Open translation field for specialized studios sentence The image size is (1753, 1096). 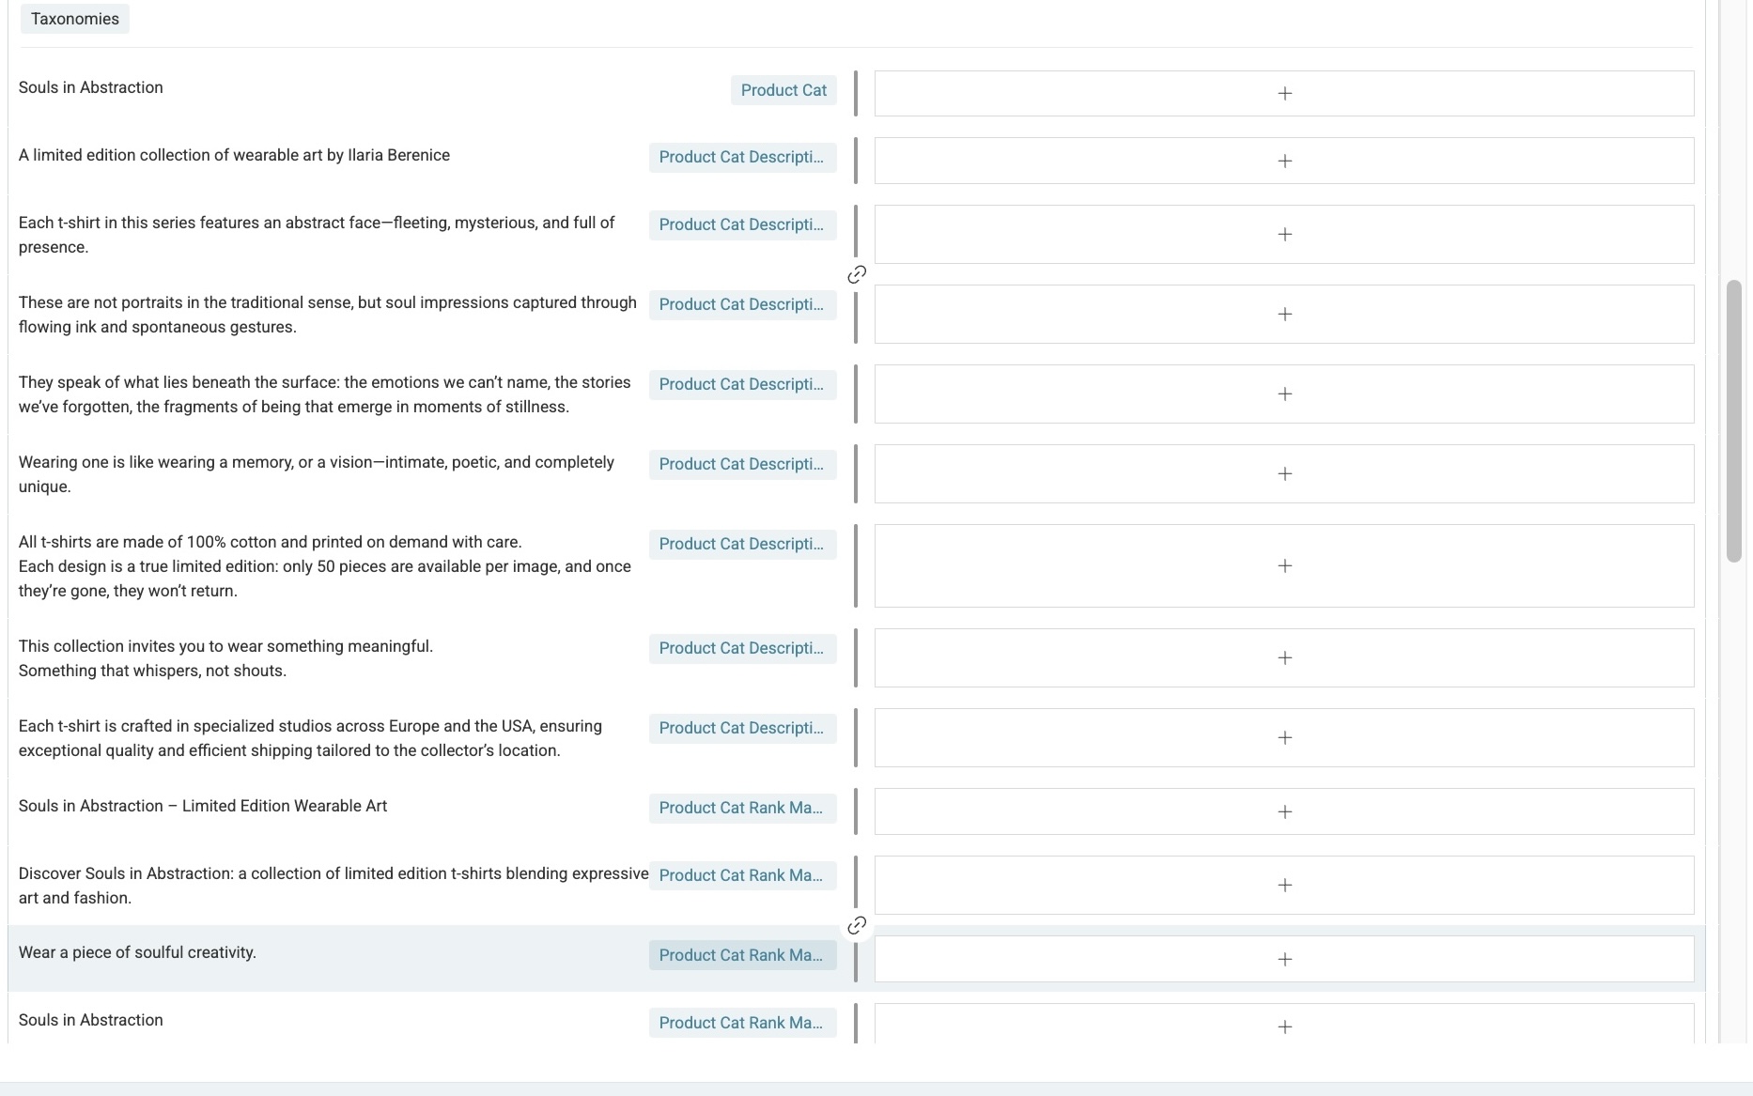[x=1284, y=738]
